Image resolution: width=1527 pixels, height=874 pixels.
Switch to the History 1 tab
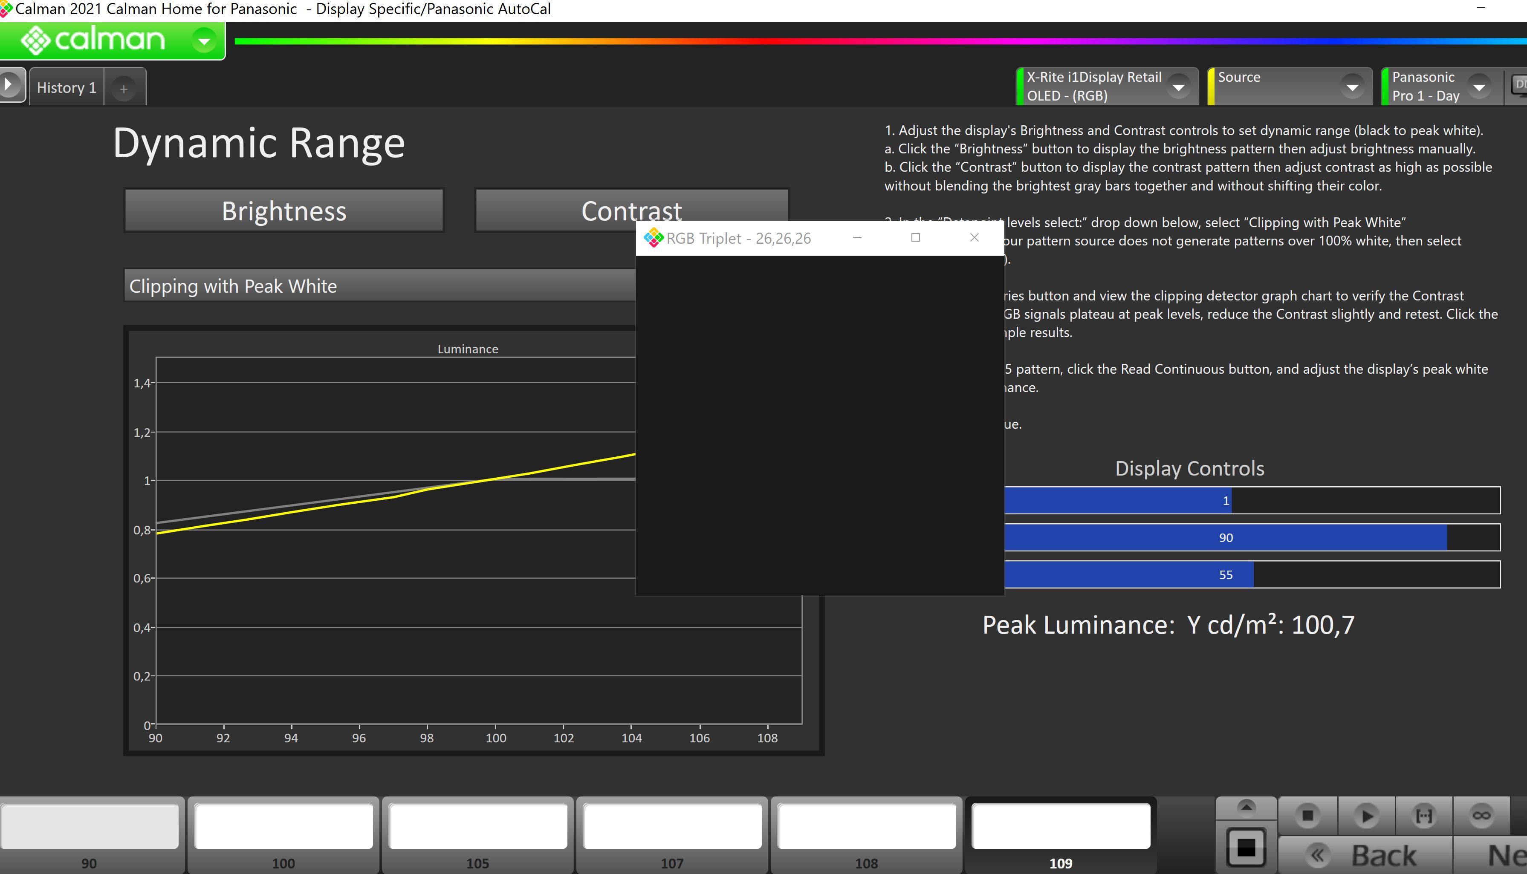[67, 88]
